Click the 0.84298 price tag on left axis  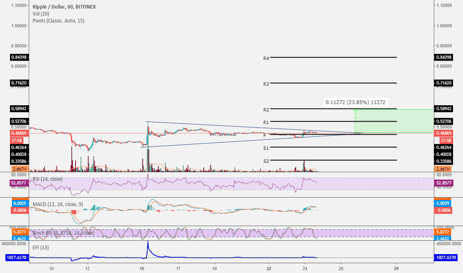[x=18, y=57]
